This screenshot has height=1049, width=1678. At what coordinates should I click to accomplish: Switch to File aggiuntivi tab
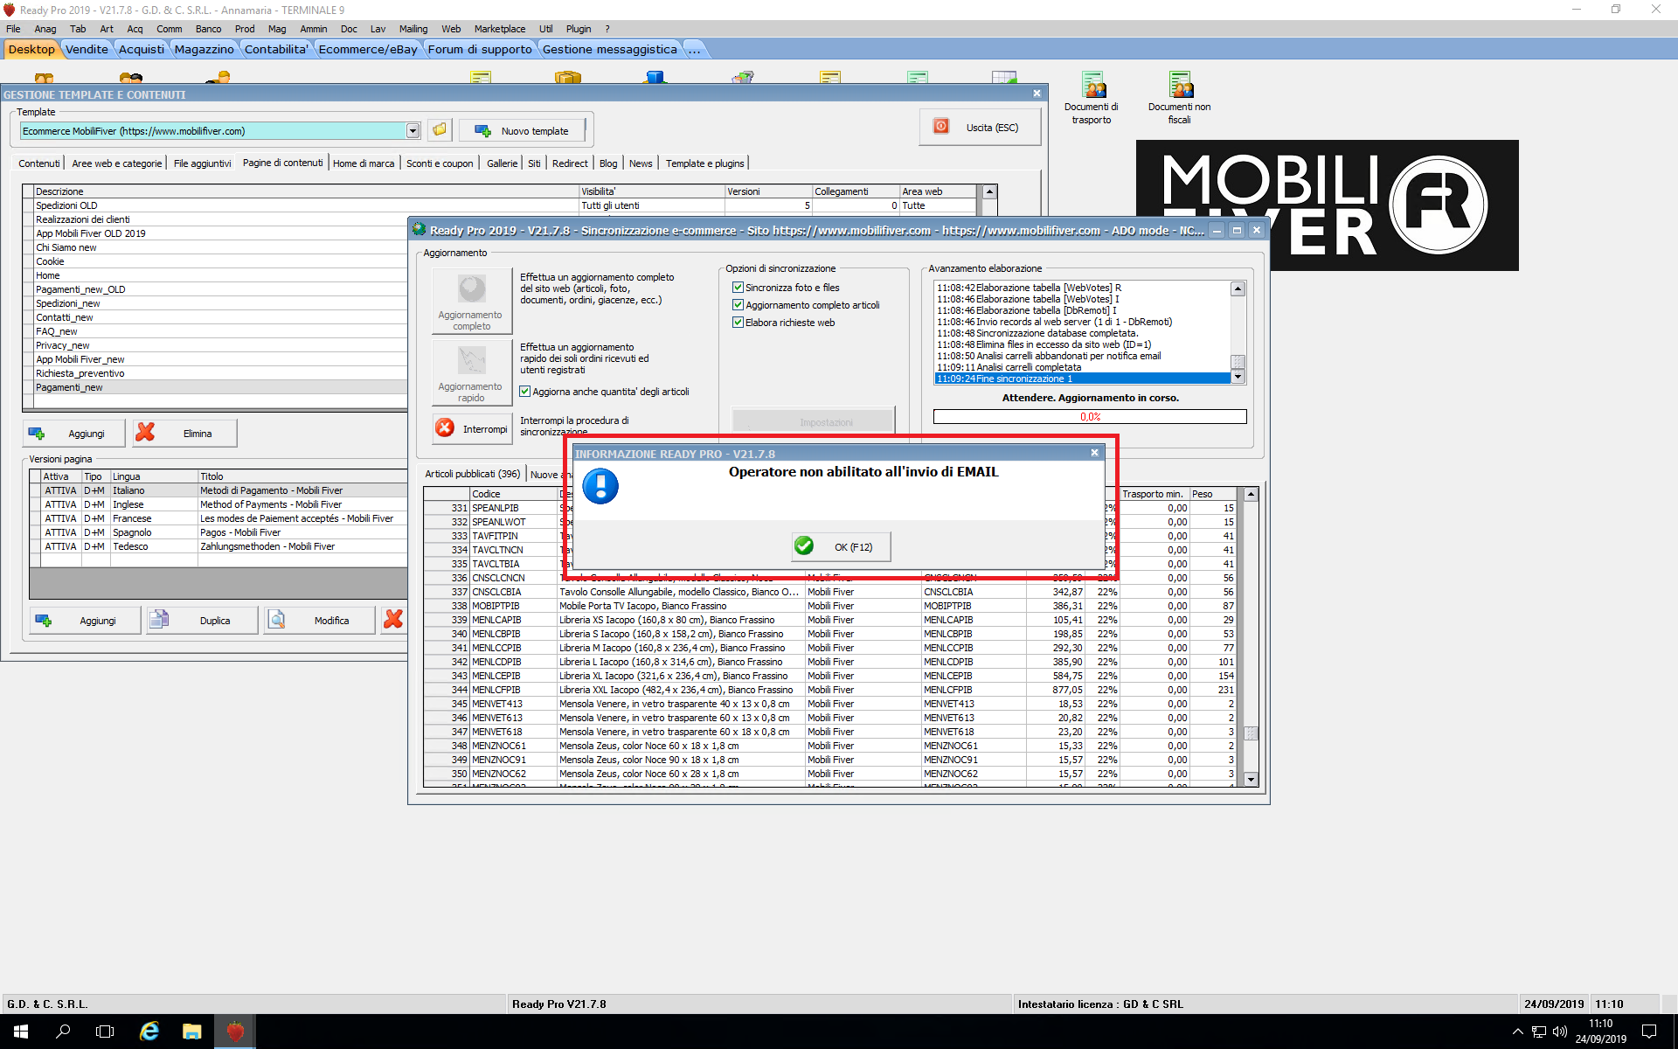(x=202, y=163)
